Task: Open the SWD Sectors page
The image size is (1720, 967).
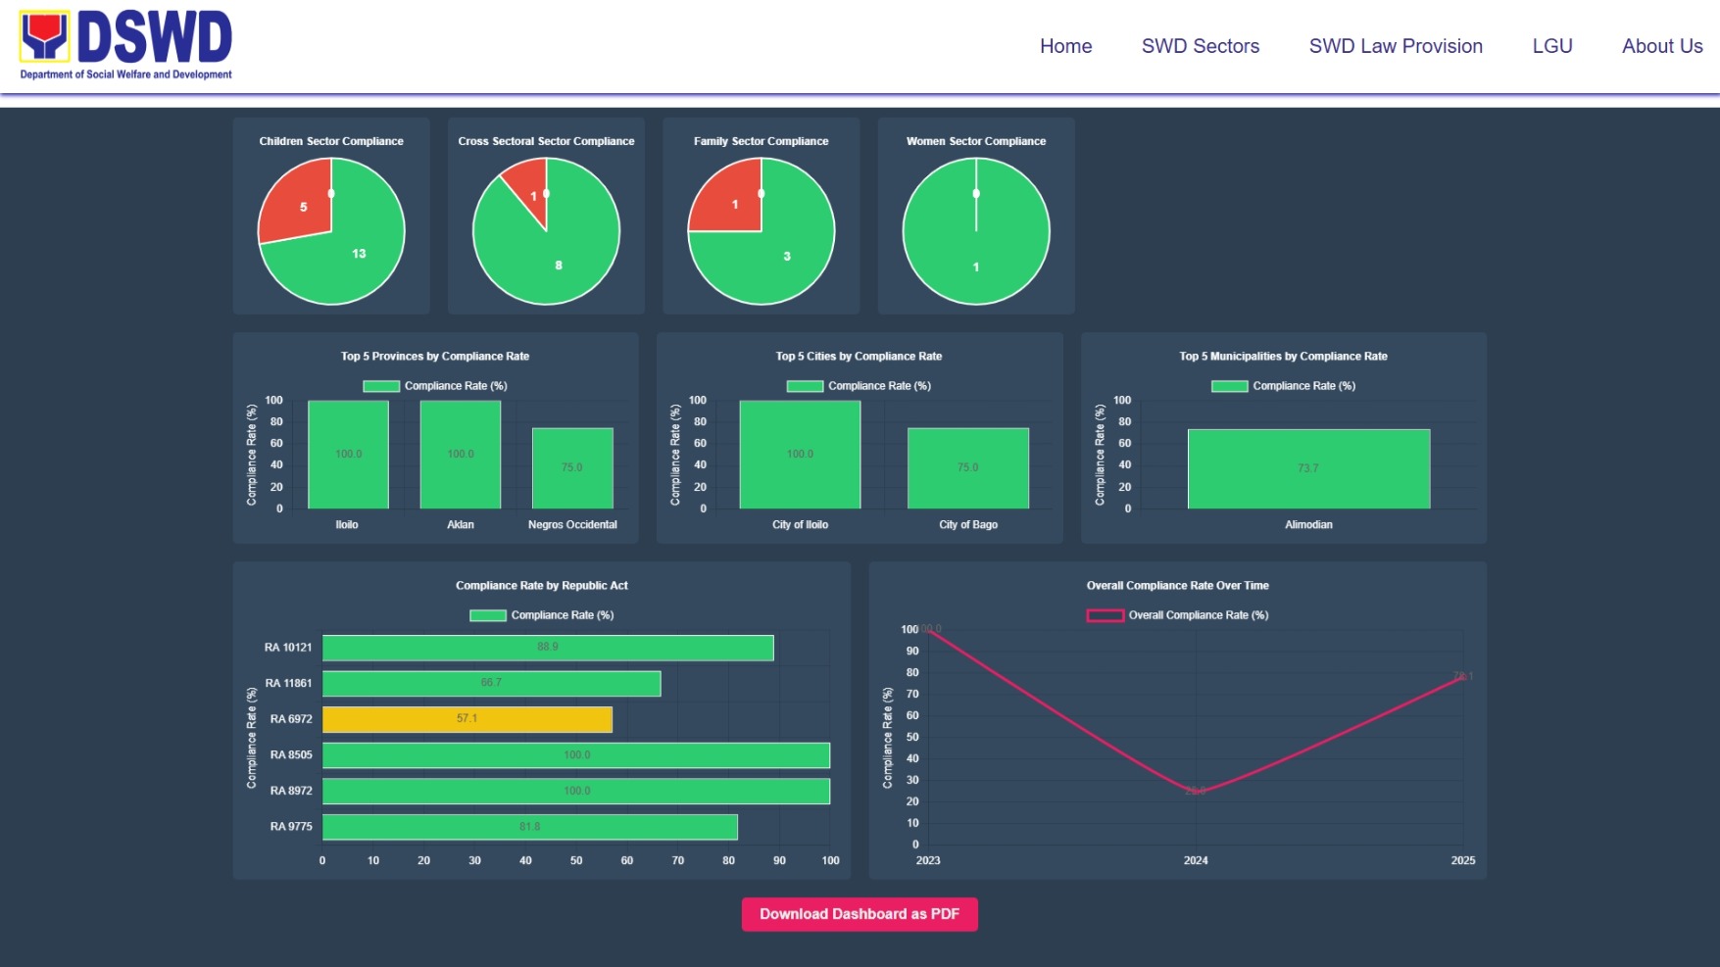Action: [x=1200, y=46]
